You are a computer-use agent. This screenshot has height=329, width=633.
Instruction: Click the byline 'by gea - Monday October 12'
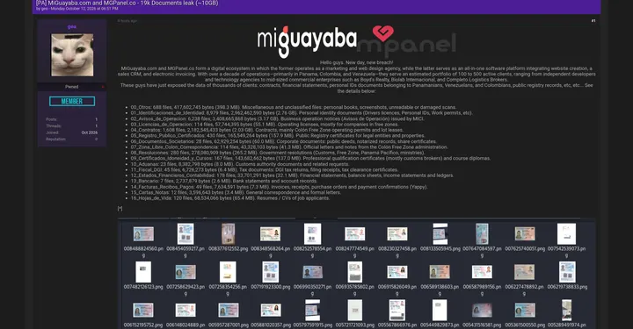click(x=77, y=9)
